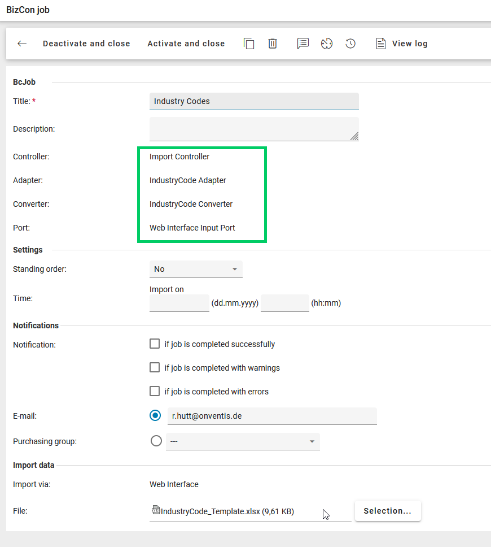The height and width of the screenshot is (547, 491).
Task: Enable notification if job completed successfully
Action: (x=155, y=344)
